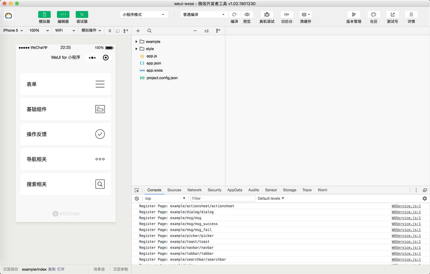Screen dimensions: 430x274
Task: Click the Switch to Background (切后台) icon
Action: click(x=287, y=15)
